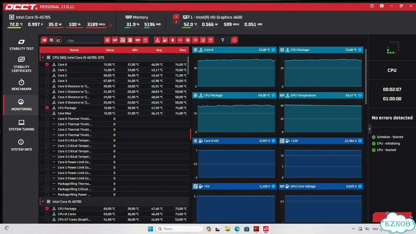The height and width of the screenshot is (234, 416).
Task: Reset min/avg/max statistics with the refresh icon
Action: pyautogui.click(x=234, y=40)
